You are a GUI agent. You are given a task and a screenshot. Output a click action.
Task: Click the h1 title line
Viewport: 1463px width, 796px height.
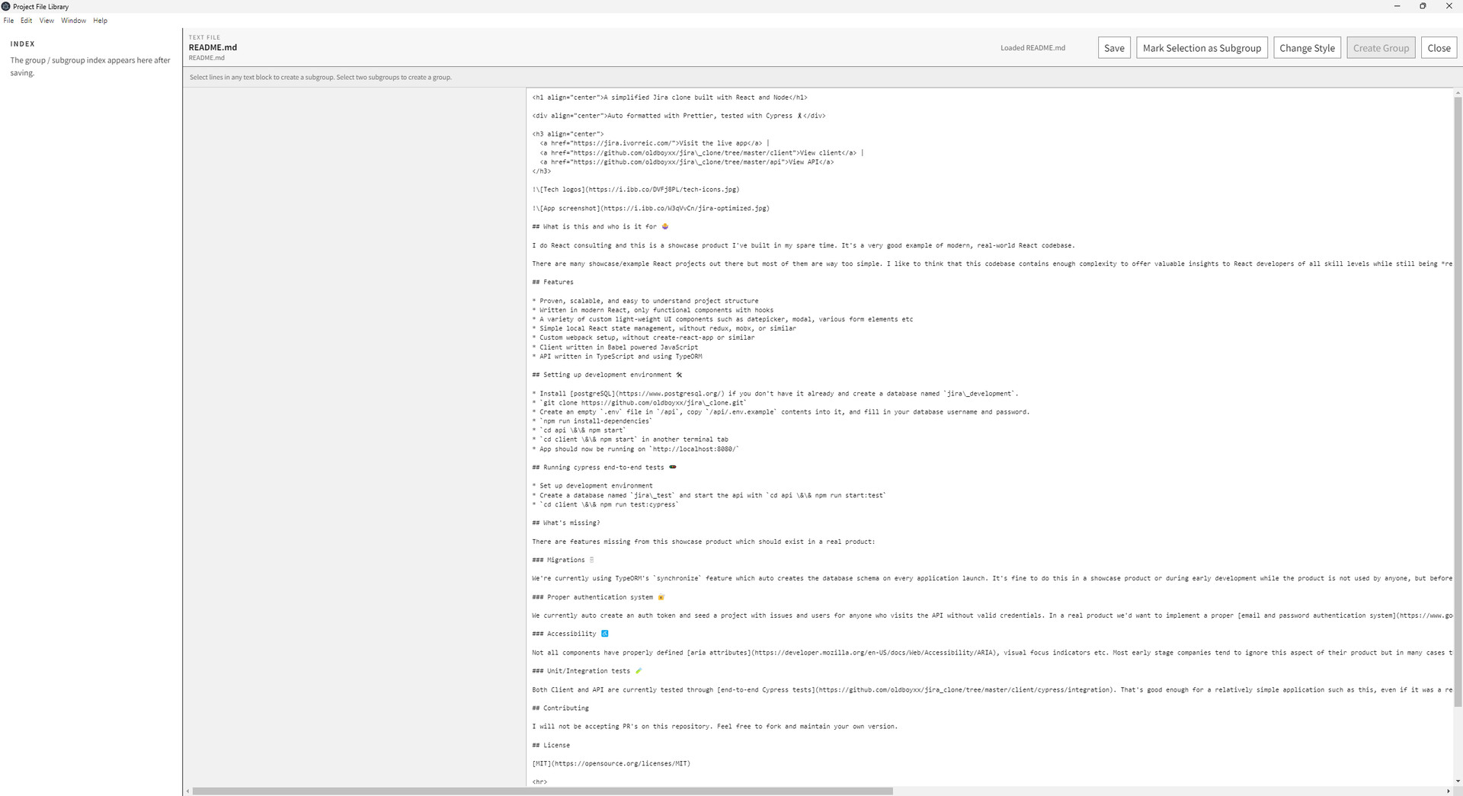coord(670,98)
